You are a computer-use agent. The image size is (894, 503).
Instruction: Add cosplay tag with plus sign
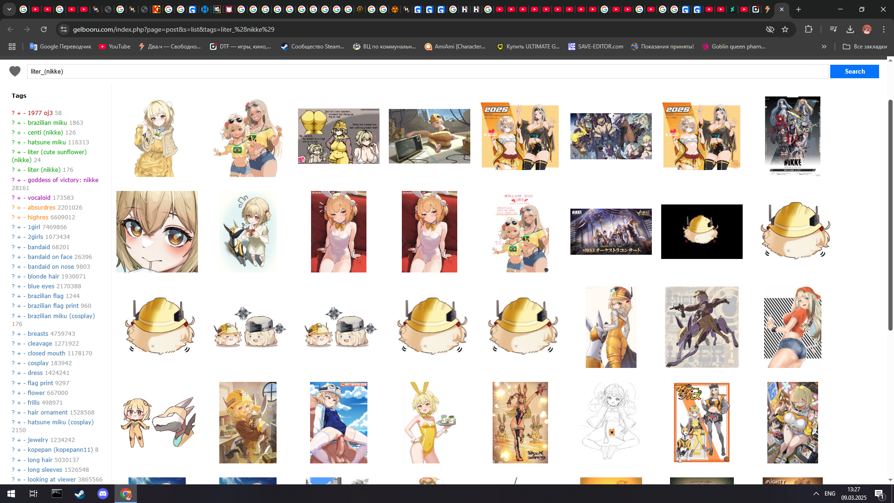19,363
